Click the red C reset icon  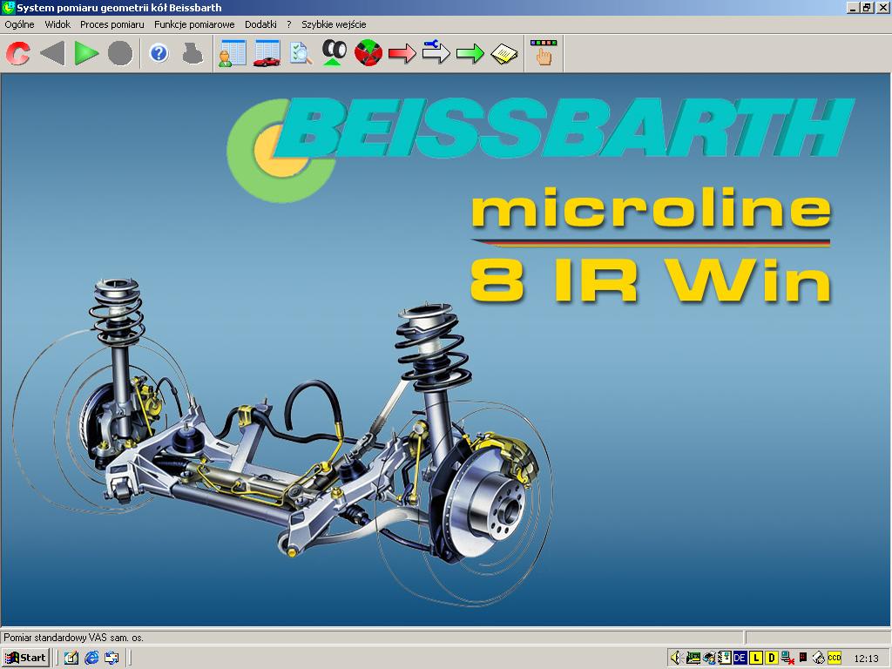[x=17, y=54]
